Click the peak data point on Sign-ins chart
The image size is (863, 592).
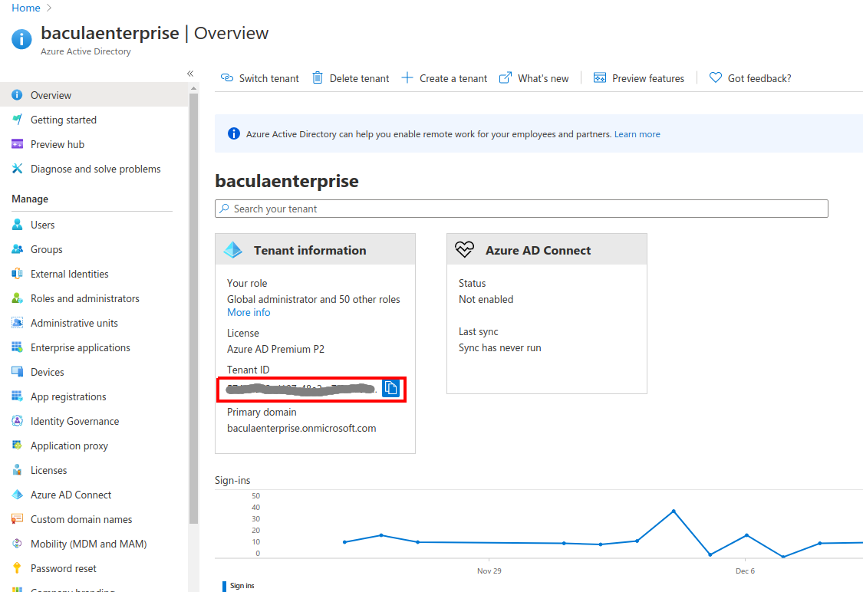click(x=674, y=511)
